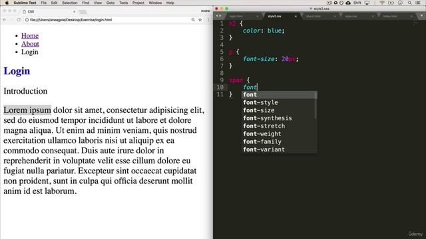
Task: Open the File menu
Action: [x=43, y=3]
